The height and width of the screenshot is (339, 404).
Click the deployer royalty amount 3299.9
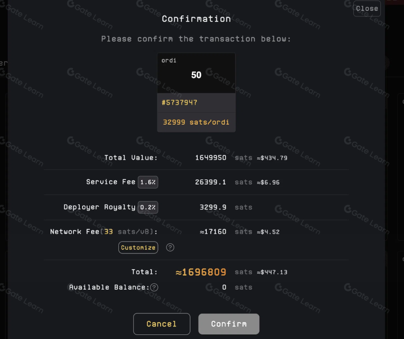pos(213,207)
